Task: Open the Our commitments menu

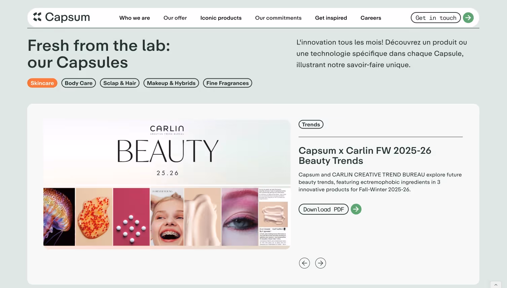Action: (x=278, y=18)
